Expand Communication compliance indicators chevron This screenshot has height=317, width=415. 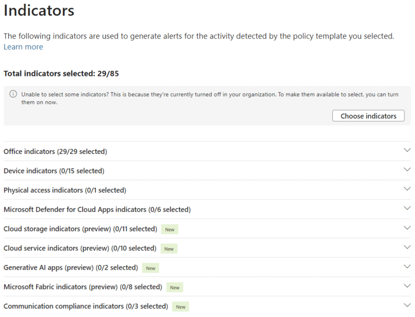pos(407,305)
